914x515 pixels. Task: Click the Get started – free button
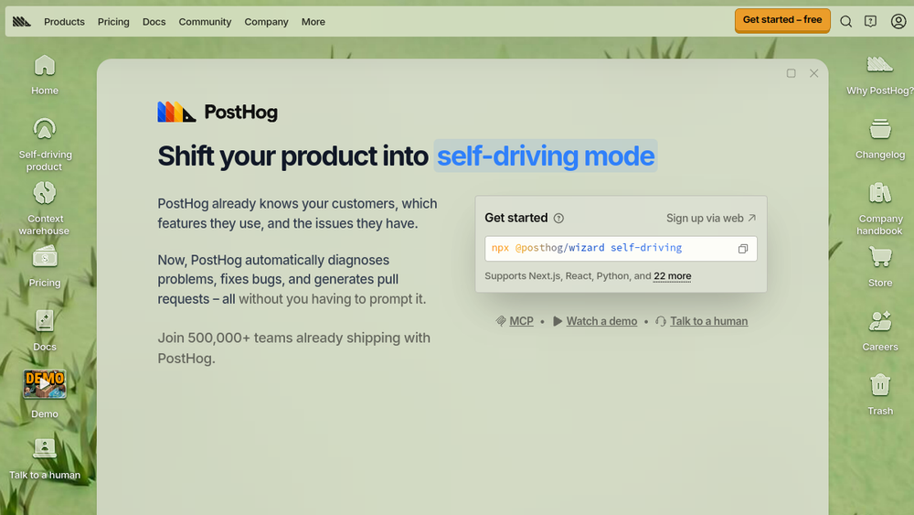point(782,20)
